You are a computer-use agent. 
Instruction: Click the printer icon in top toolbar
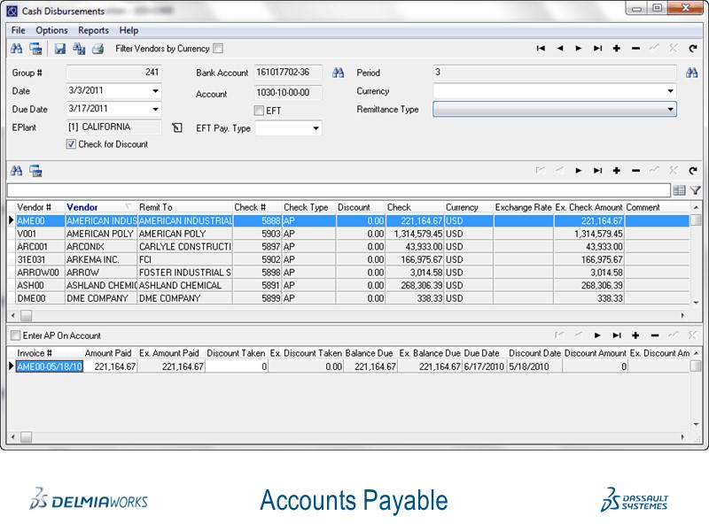point(98,49)
